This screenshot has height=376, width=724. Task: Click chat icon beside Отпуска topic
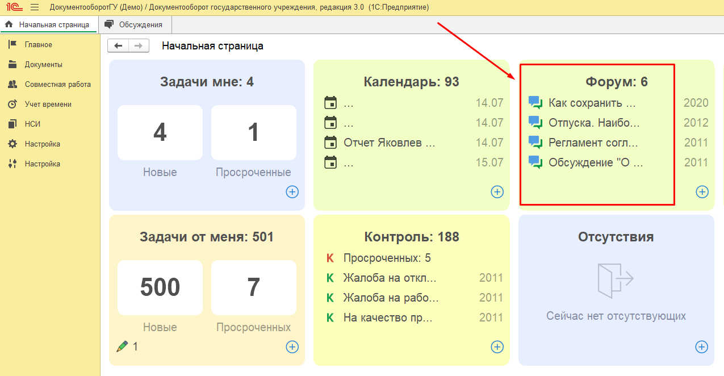coord(535,123)
